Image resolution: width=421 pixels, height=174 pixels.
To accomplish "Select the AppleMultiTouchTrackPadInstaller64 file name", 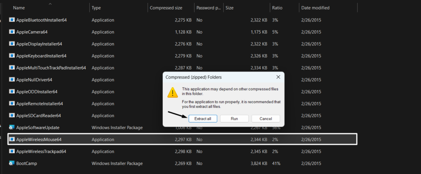I will [51, 67].
